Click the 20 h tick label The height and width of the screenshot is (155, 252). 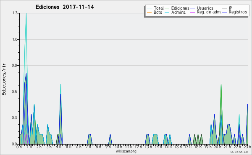pos(218,147)
